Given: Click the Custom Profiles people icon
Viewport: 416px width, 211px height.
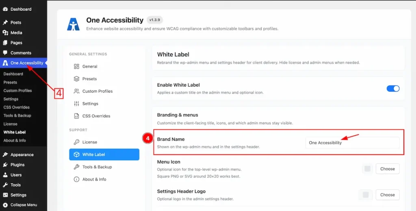Looking at the screenshot, I should pyautogui.click(x=76, y=91).
